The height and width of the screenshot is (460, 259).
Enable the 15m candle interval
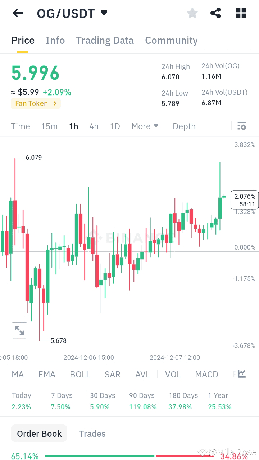[x=49, y=126]
